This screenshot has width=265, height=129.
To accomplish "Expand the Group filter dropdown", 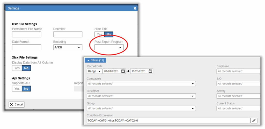I will click(x=141, y=109).
